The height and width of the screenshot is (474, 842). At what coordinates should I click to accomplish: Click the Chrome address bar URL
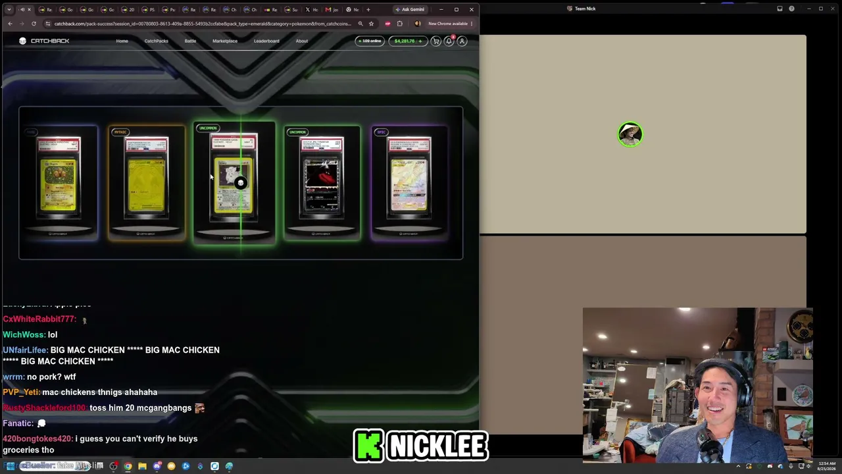click(203, 24)
